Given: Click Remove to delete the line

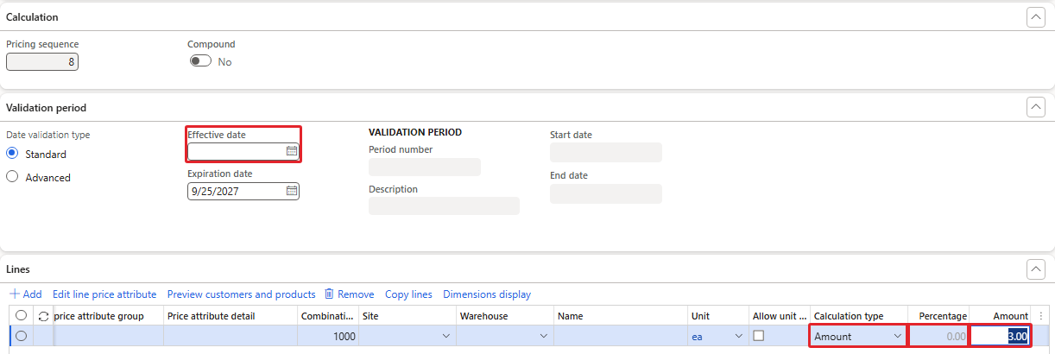Looking at the screenshot, I should (x=350, y=294).
